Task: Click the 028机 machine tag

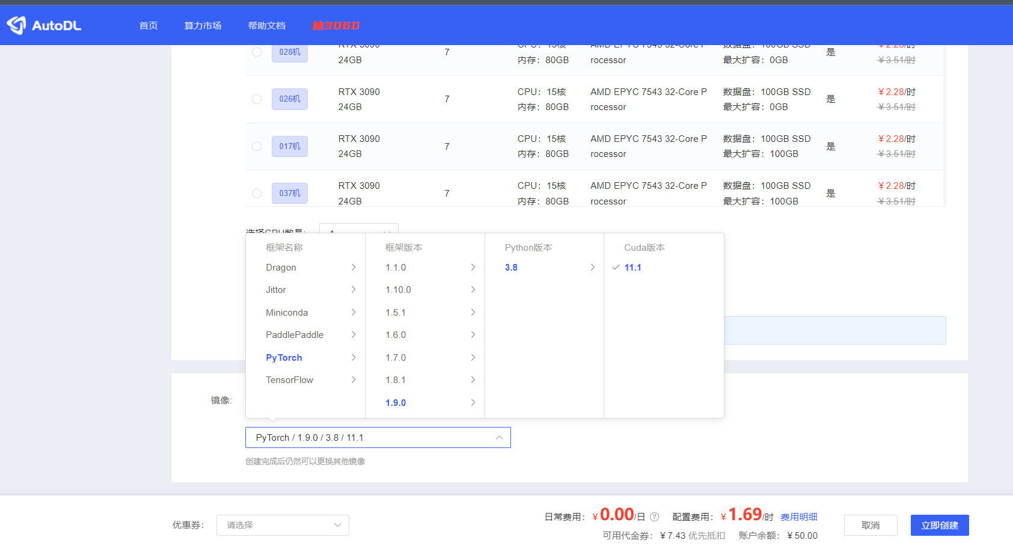Action: 290,52
